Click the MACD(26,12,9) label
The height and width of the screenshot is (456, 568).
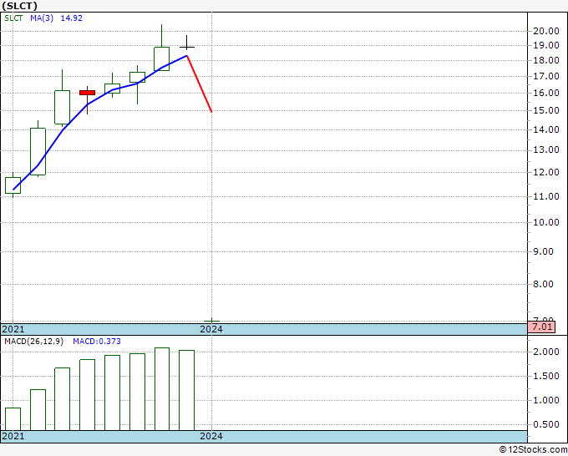tap(33, 342)
